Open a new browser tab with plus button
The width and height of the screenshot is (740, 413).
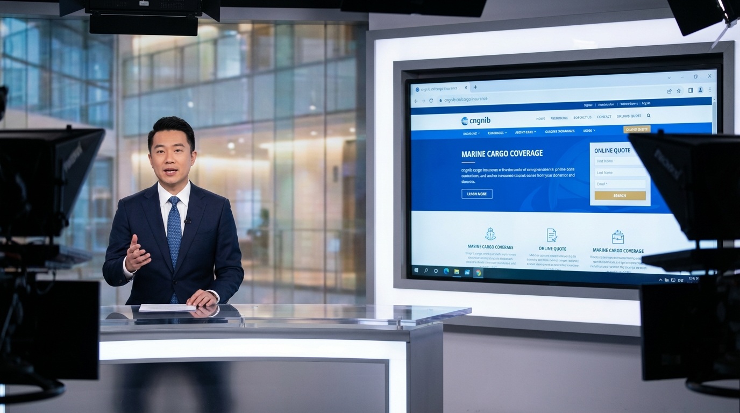[475, 87]
